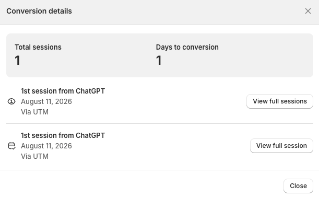Open View full session for second entry
319x198 pixels.
(281, 146)
